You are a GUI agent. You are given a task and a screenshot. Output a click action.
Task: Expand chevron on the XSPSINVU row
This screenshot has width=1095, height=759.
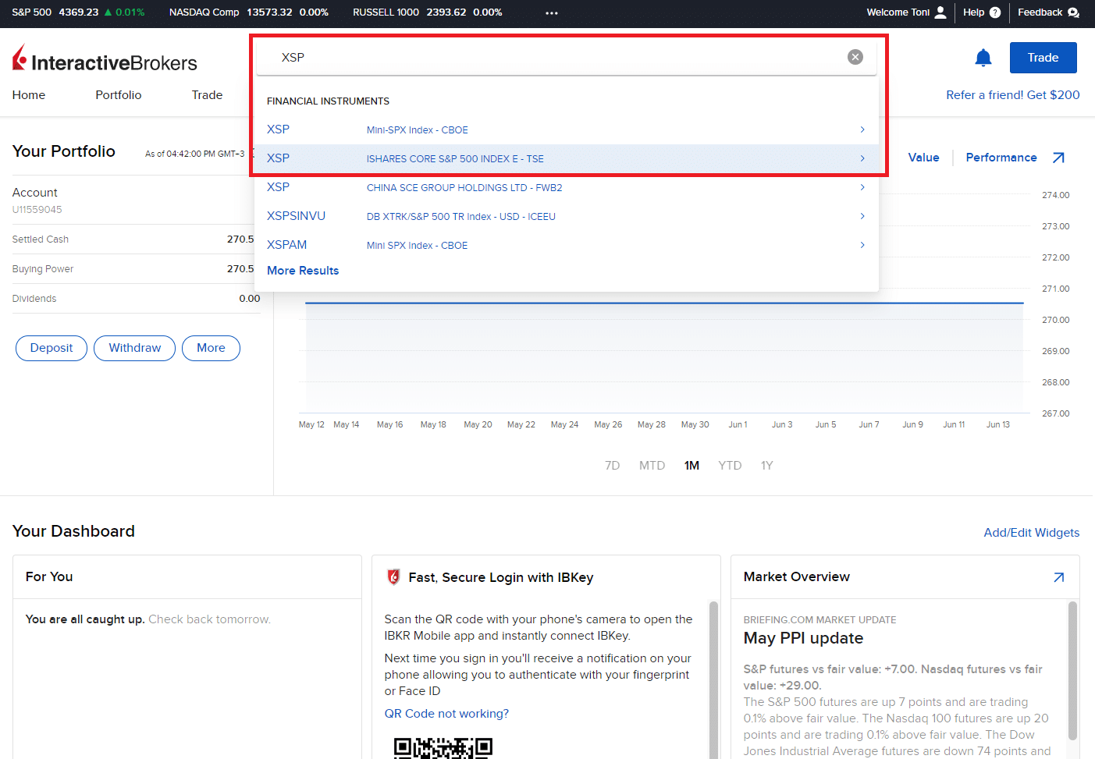862,216
